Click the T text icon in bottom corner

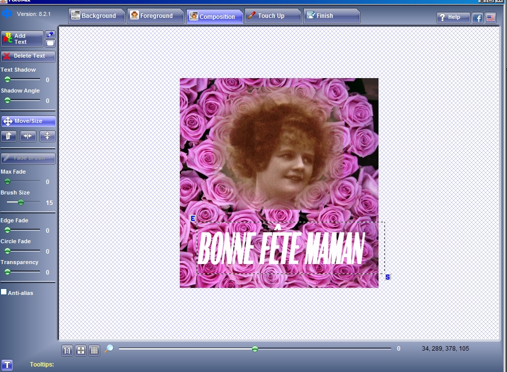pyautogui.click(x=7, y=365)
